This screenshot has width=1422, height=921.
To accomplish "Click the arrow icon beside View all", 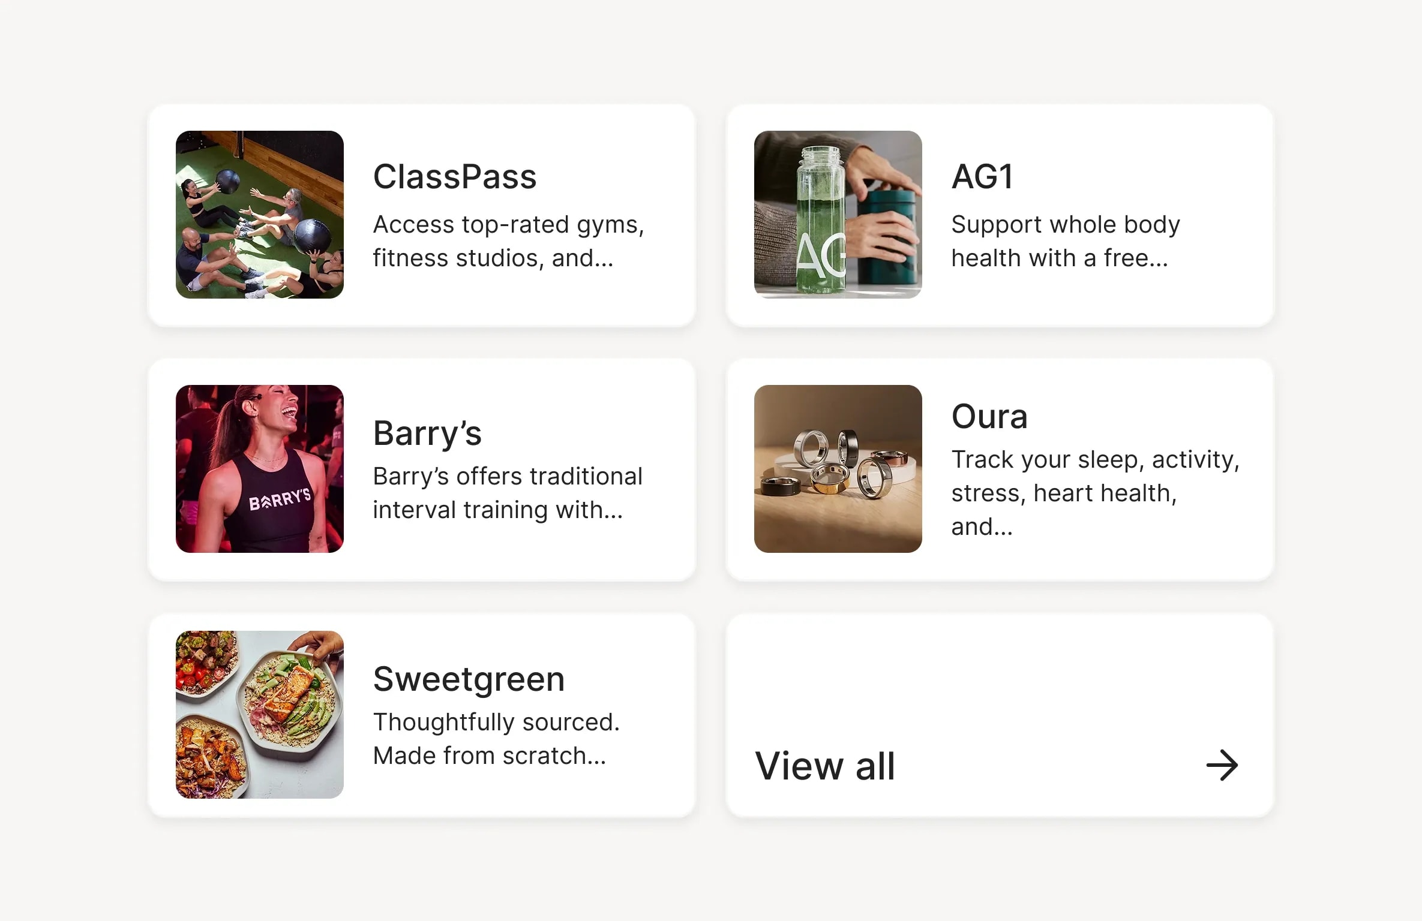I will tap(1222, 766).
